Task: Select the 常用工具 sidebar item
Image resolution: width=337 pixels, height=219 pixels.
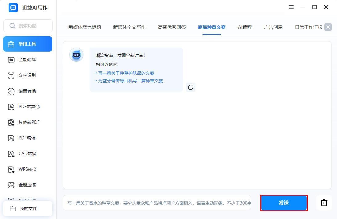Action: pyautogui.click(x=28, y=44)
